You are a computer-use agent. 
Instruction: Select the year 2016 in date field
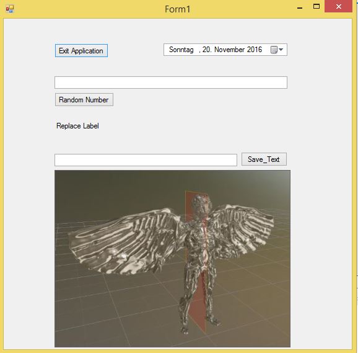(x=255, y=50)
